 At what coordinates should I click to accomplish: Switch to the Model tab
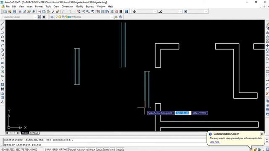24,133
